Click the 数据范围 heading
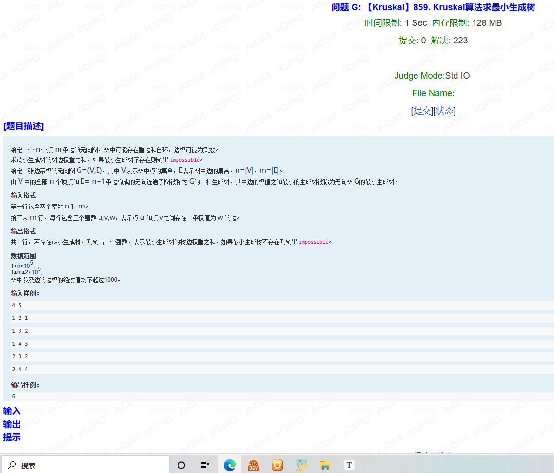554x473 pixels. pos(23,256)
